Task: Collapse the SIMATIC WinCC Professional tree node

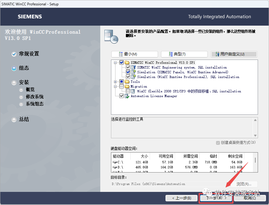Action: click(x=115, y=63)
